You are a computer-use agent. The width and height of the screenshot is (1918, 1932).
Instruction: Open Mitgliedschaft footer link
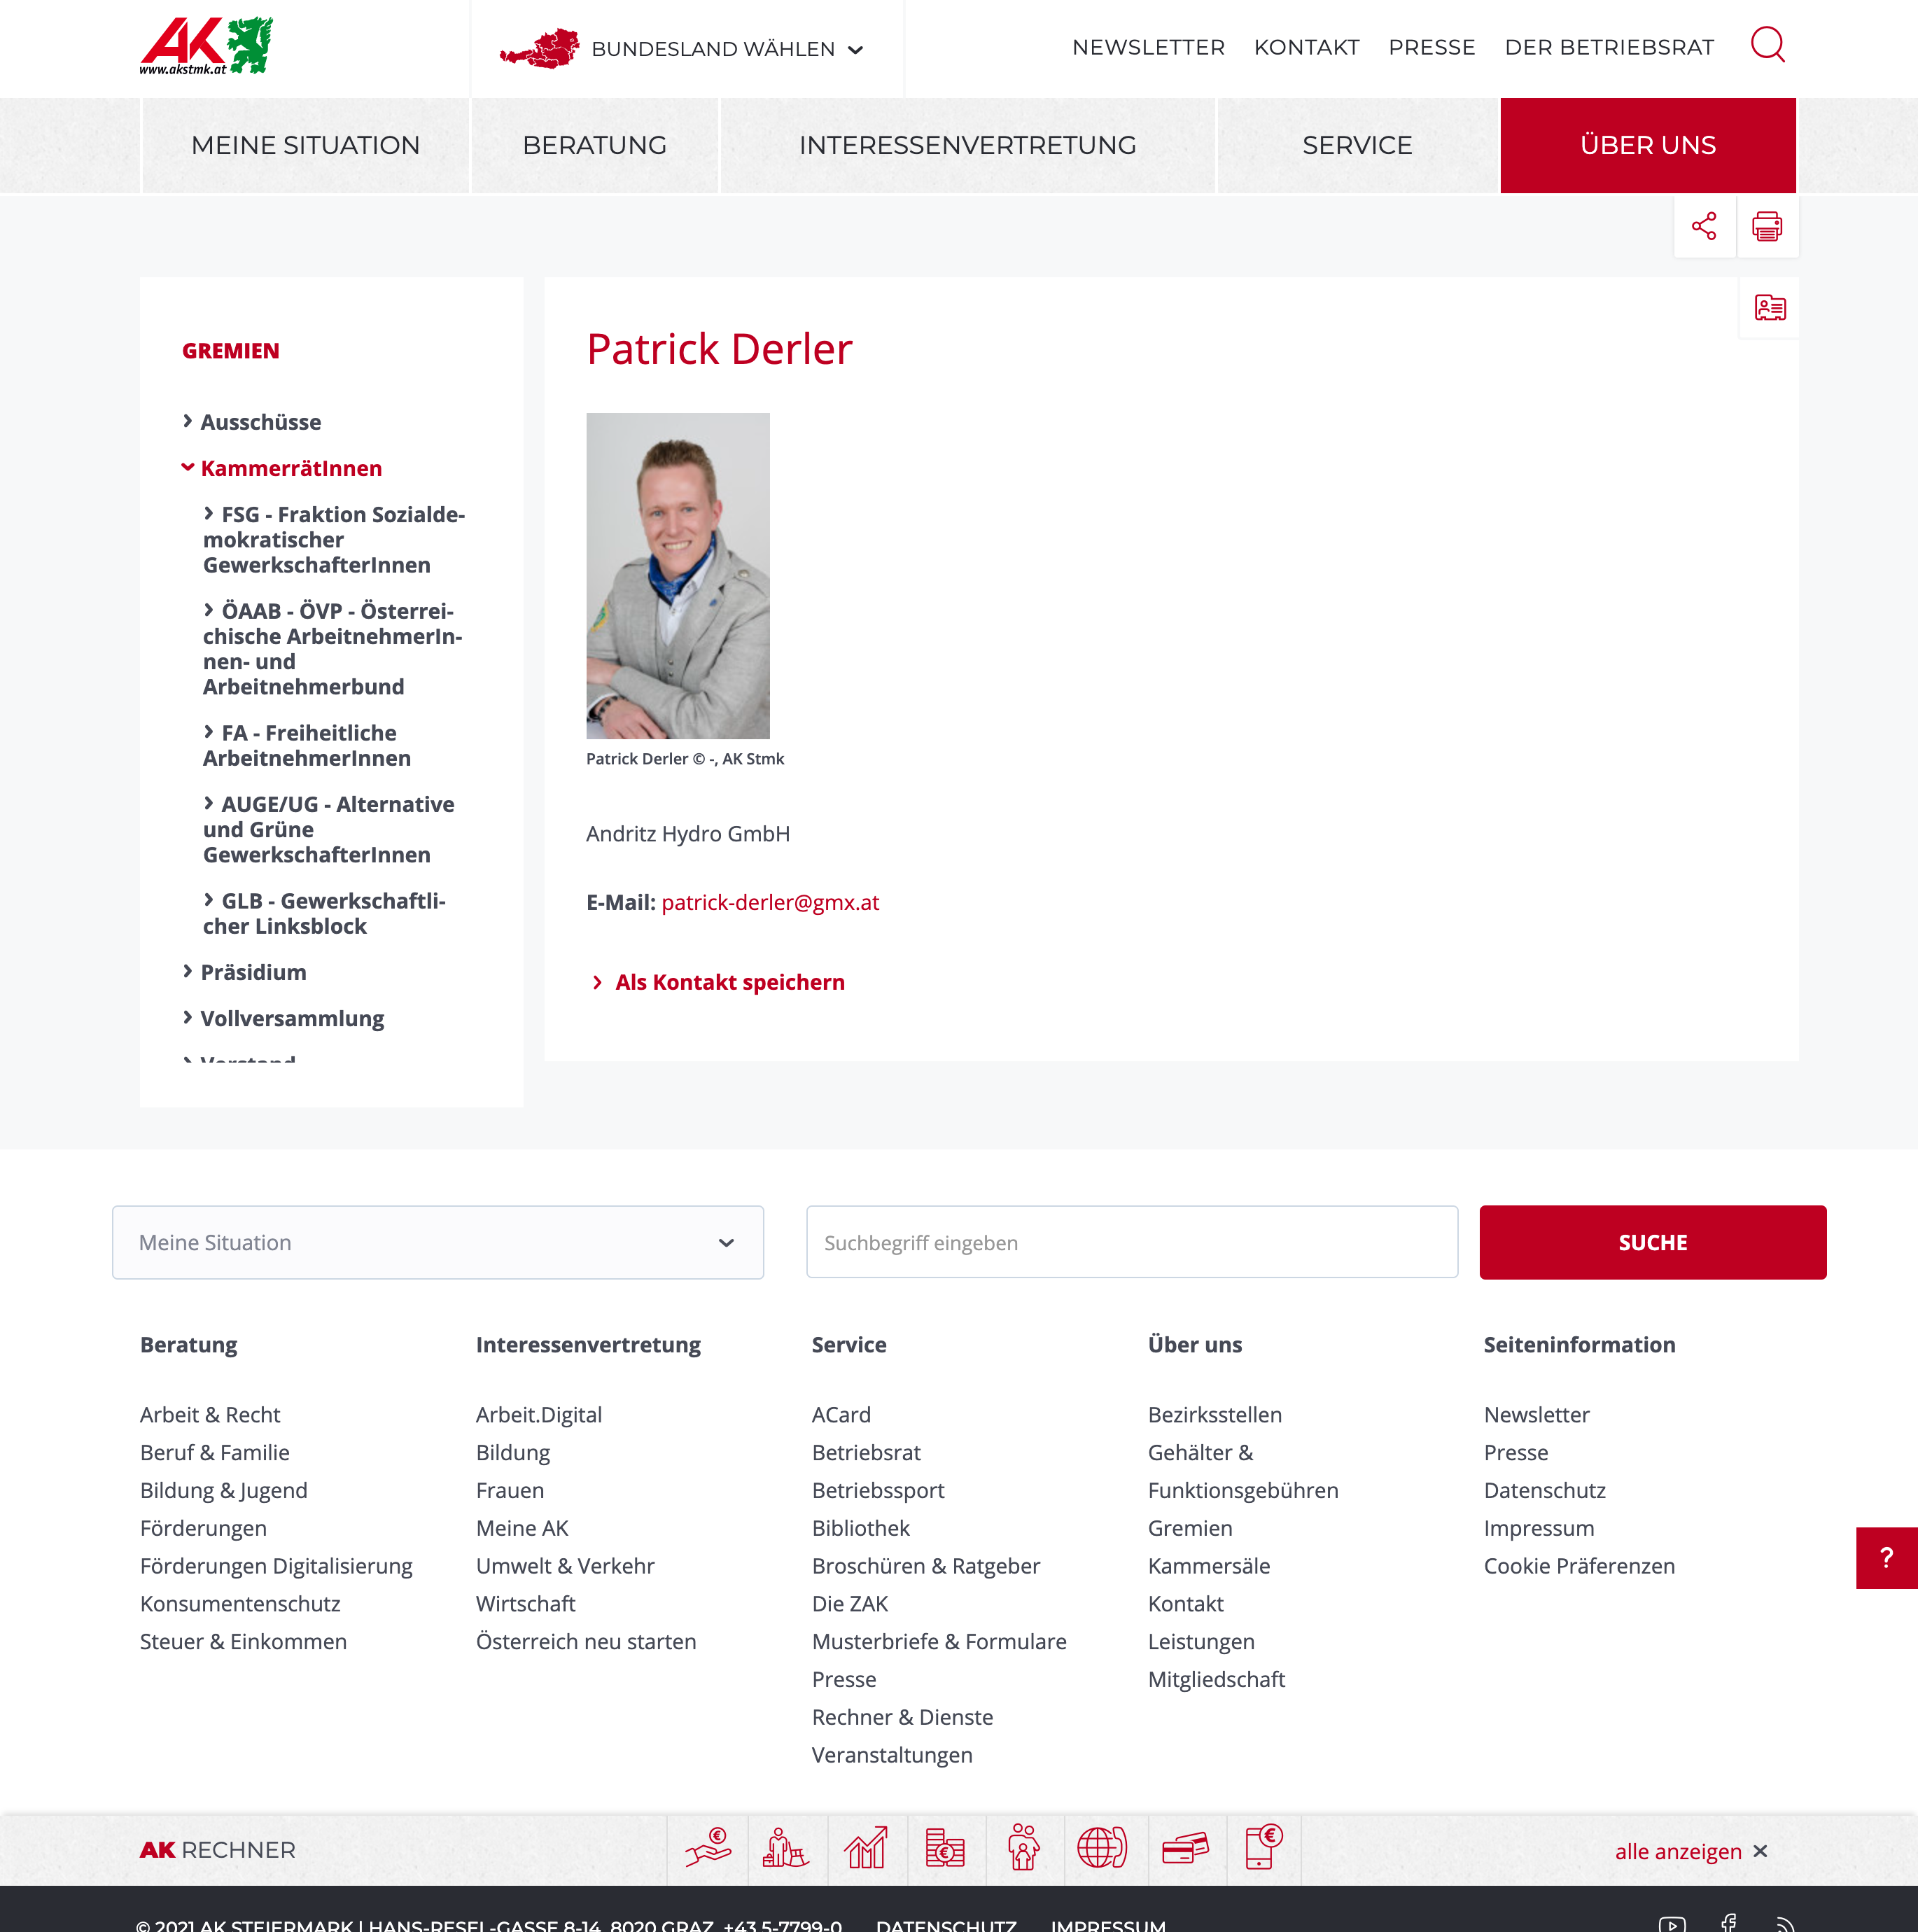pyautogui.click(x=1216, y=1679)
